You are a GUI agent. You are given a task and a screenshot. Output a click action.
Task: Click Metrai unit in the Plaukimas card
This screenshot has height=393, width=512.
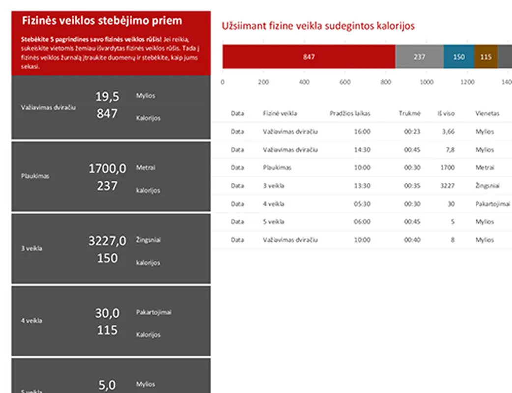145,168
